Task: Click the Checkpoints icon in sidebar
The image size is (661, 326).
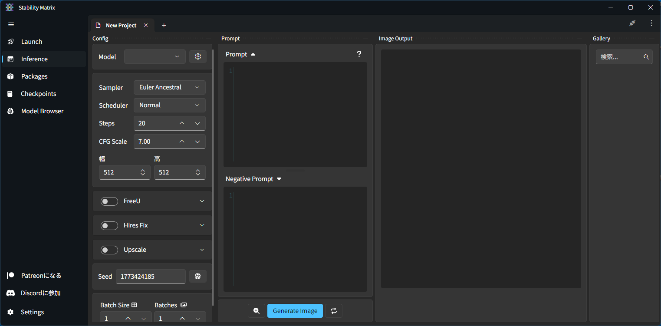Action: 10,94
